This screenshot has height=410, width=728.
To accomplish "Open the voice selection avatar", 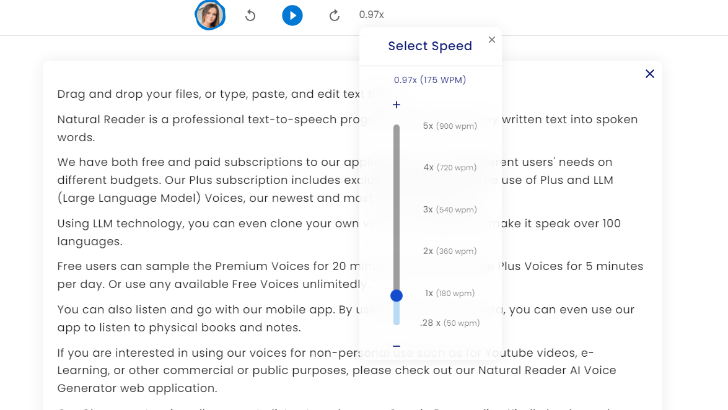I will pyautogui.click(x=210, y=15).
